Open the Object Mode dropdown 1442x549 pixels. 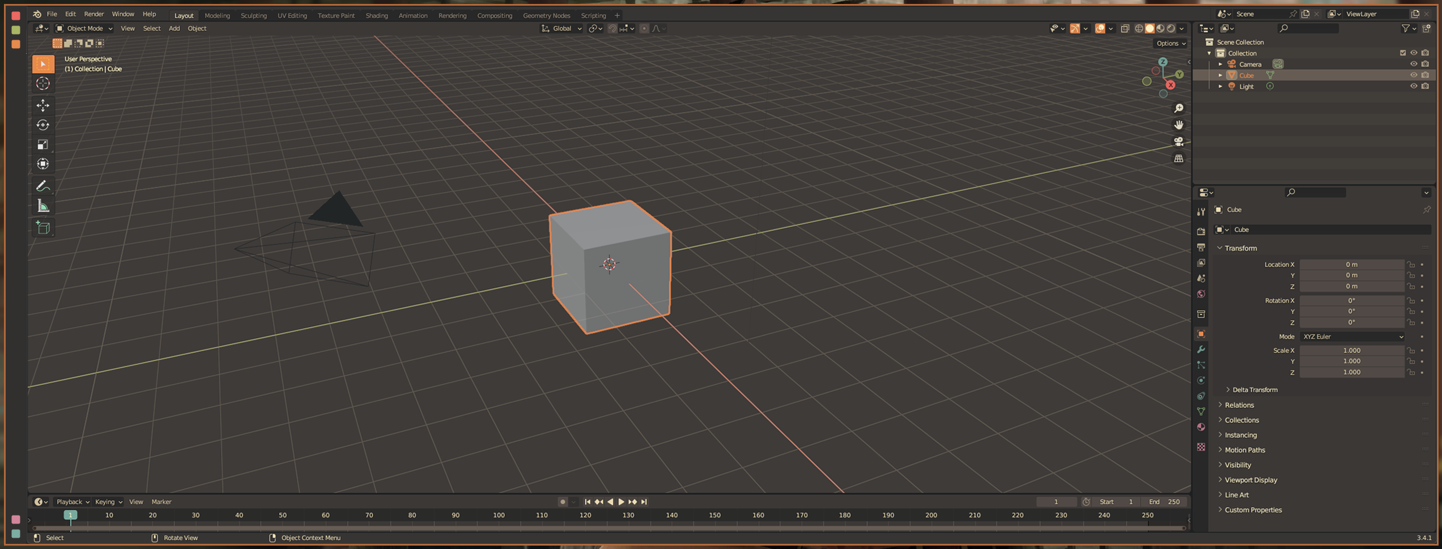click(x=84, y=28)
